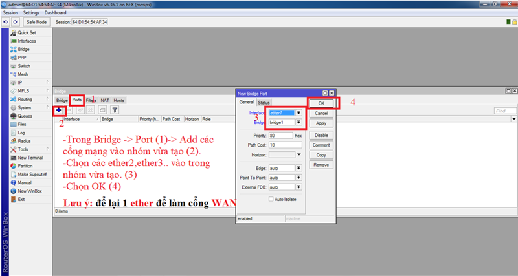Expand the Interface dropdown showing ether7
The width and height of the screenshot is (518, 276).
click(298, 112)
